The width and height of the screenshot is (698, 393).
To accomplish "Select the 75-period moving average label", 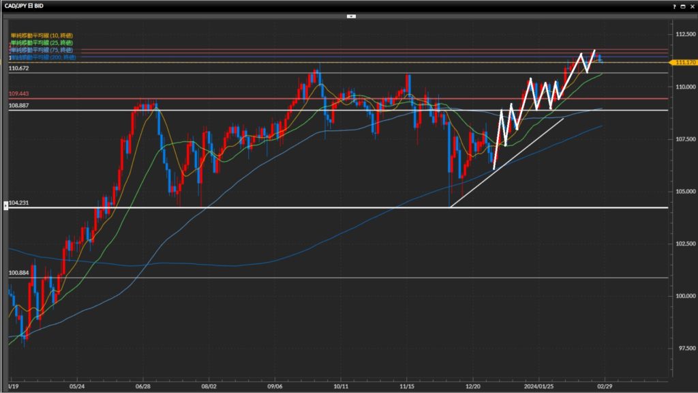I will [x=43, y=50].
